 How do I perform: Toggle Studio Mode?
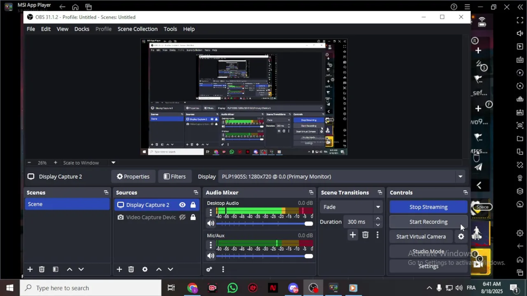[x=428, y=251]
